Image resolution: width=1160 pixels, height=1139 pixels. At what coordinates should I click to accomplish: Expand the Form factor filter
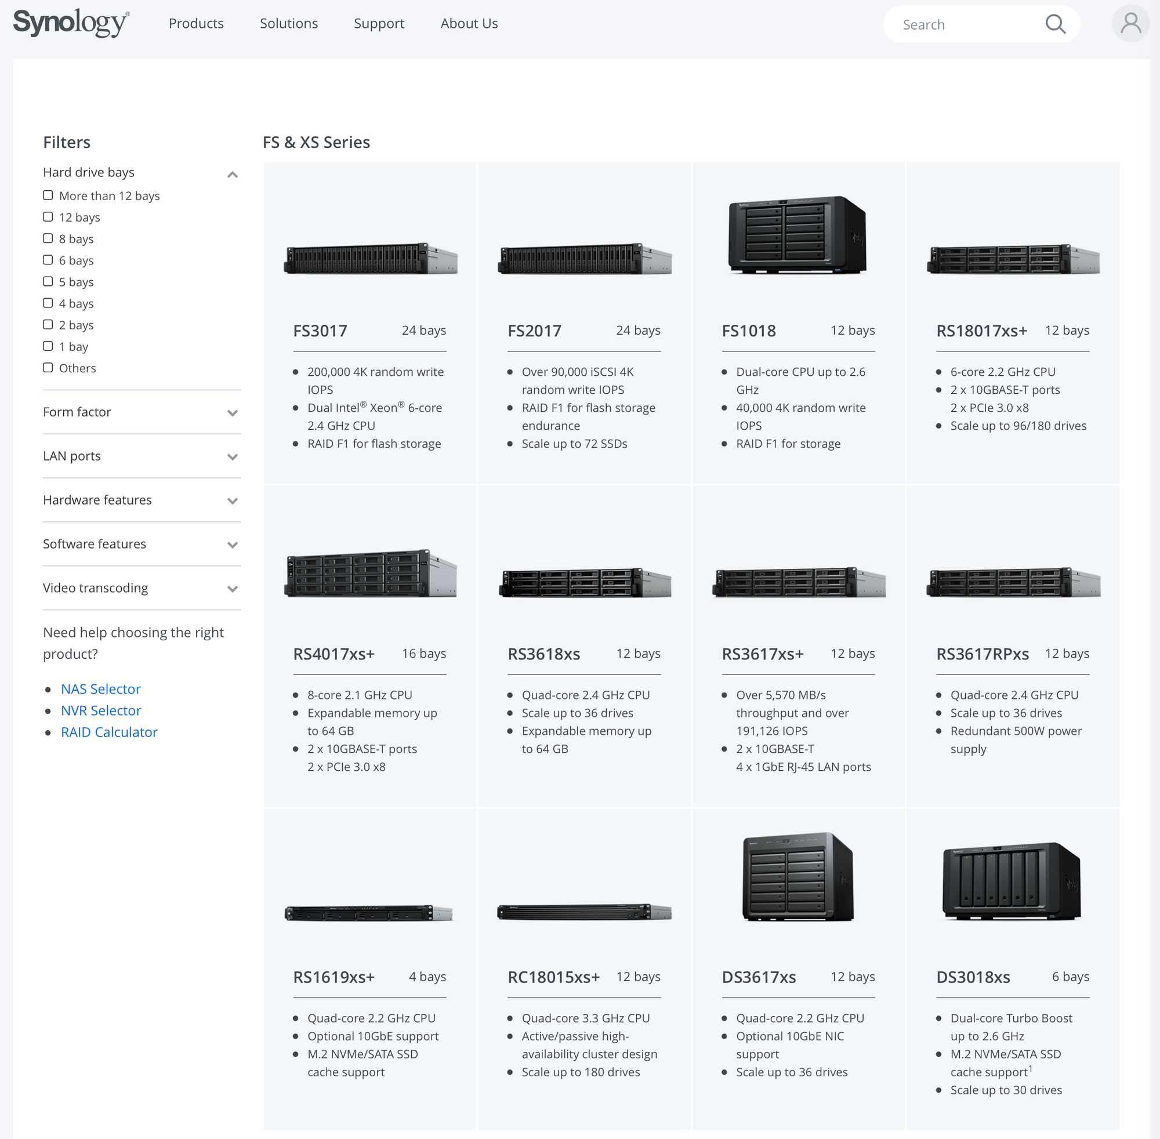coord(232,413)
